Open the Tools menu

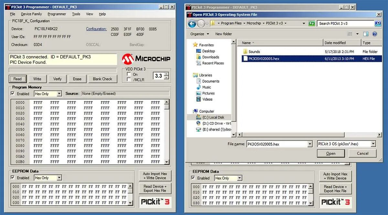76,14
